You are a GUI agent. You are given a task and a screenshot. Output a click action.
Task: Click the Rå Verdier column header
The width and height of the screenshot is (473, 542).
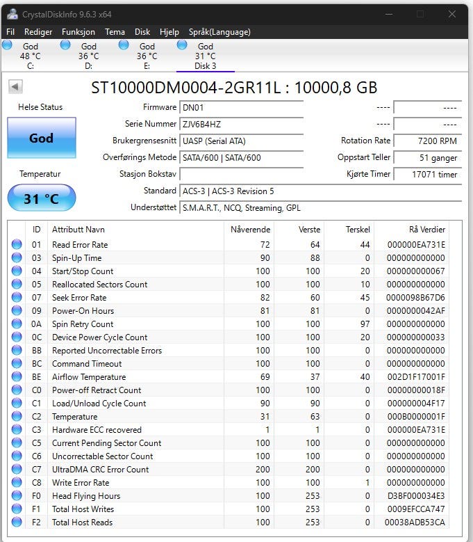426,230
